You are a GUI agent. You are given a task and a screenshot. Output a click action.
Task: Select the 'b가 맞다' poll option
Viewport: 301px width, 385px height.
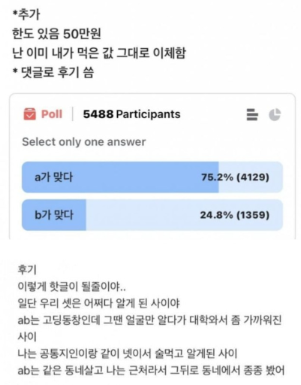[x=152, y=215]
